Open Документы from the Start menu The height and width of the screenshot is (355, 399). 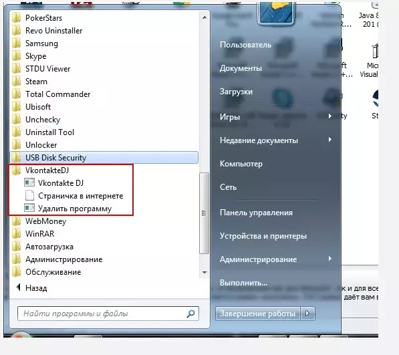(241, 68)
